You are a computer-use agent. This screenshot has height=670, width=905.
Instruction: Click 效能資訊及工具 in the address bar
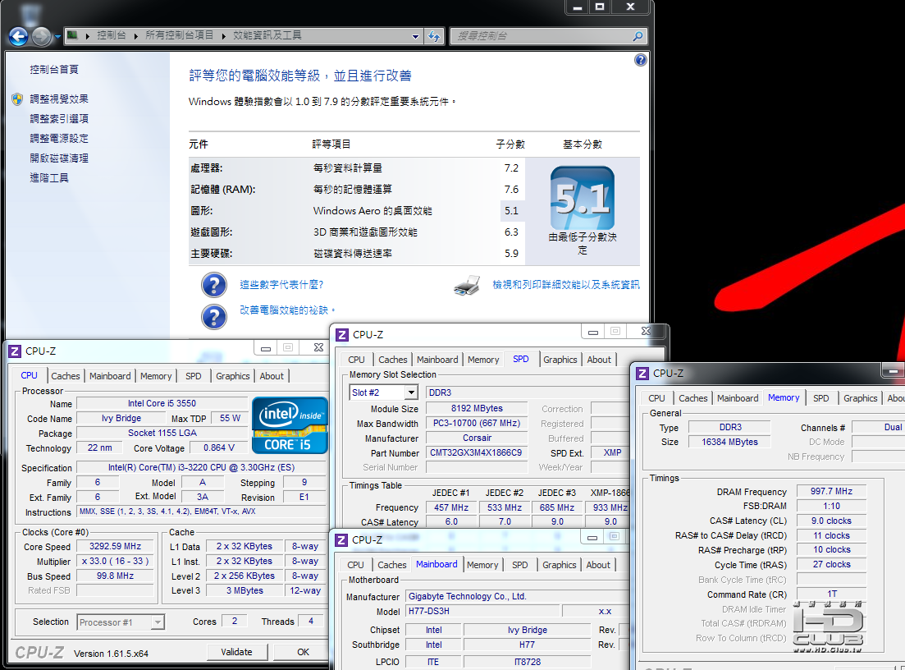pos(267,35)
